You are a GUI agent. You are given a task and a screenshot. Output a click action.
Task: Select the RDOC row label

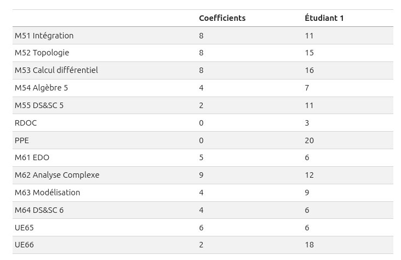(x=26, y=123)
